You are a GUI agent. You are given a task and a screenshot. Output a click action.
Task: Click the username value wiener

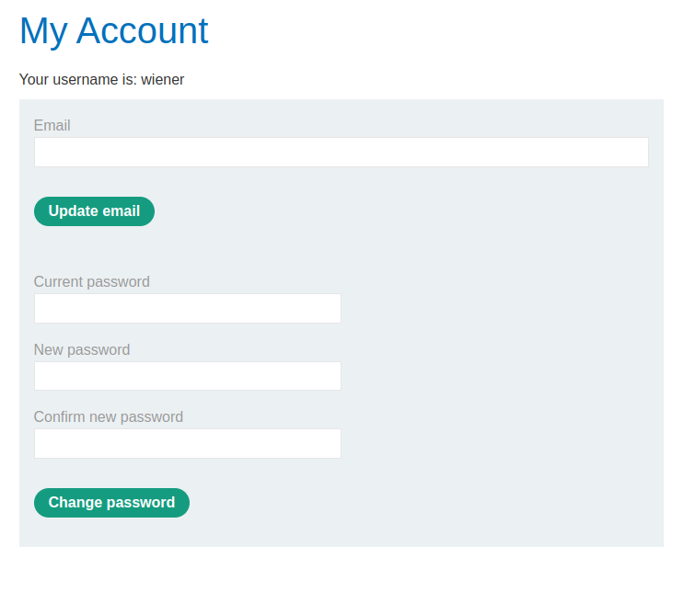[x=163, y=80]
